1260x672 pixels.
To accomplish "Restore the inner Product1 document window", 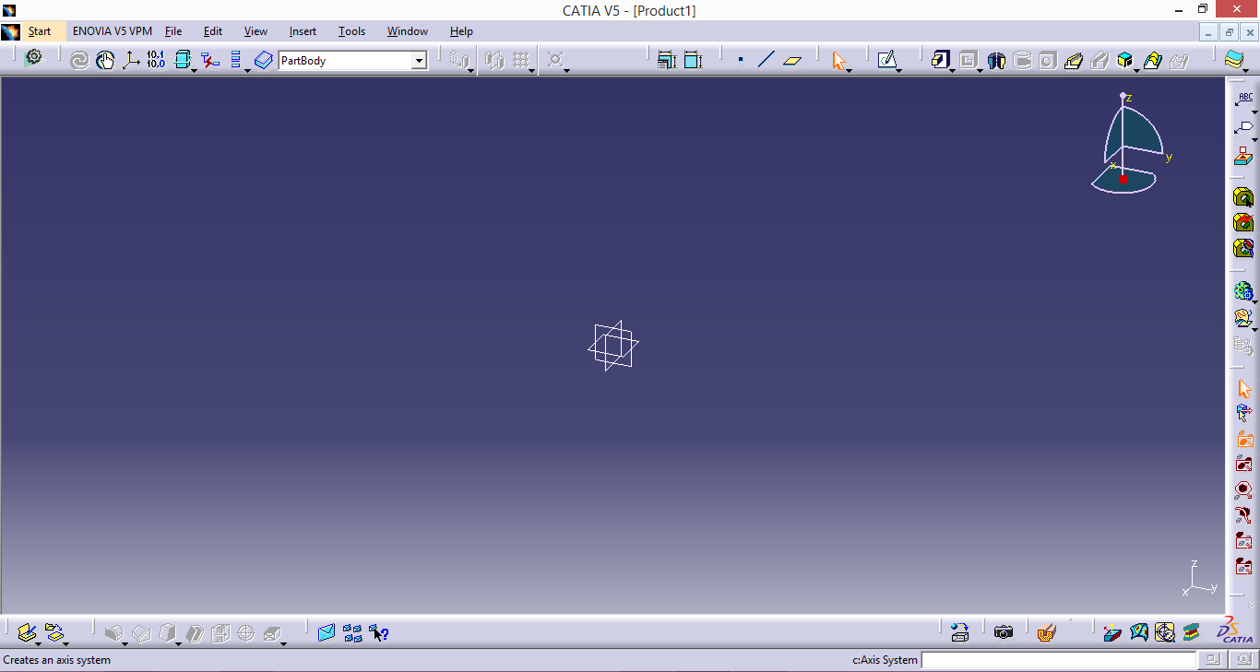I will (1229, 31).
